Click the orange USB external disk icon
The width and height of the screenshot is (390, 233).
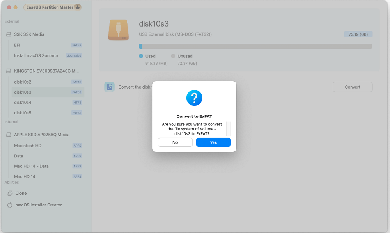[x=119, y=30]
